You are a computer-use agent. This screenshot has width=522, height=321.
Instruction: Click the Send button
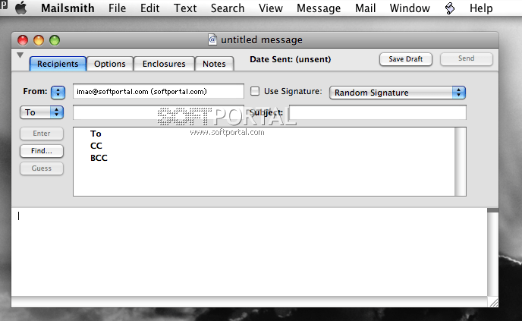(466, 58)
